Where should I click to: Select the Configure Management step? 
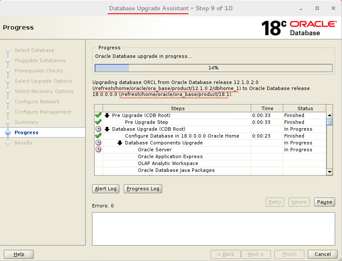[43, 111]
